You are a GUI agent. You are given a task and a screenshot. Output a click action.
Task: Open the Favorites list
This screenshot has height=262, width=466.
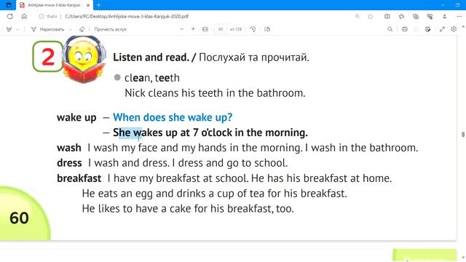pyautogui.click(x=401, y=16)
